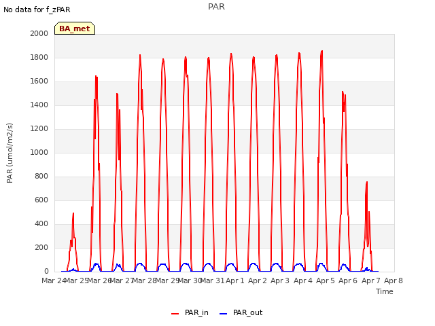
Task: Click the y-axis tick 2000
Action: (39, 33)
